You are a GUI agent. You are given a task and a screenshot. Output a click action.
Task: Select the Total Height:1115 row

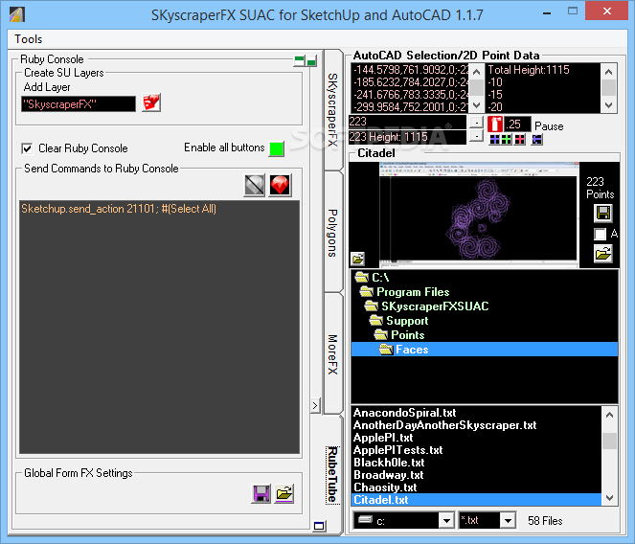tap(543, 70)
